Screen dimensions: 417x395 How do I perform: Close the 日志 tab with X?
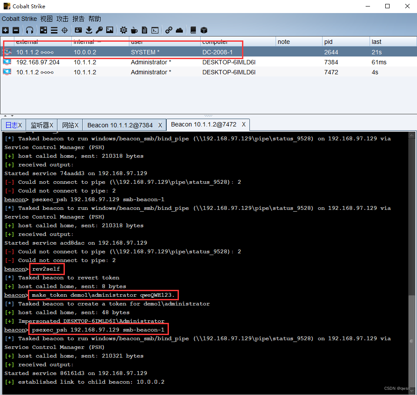tap(20, 125)
